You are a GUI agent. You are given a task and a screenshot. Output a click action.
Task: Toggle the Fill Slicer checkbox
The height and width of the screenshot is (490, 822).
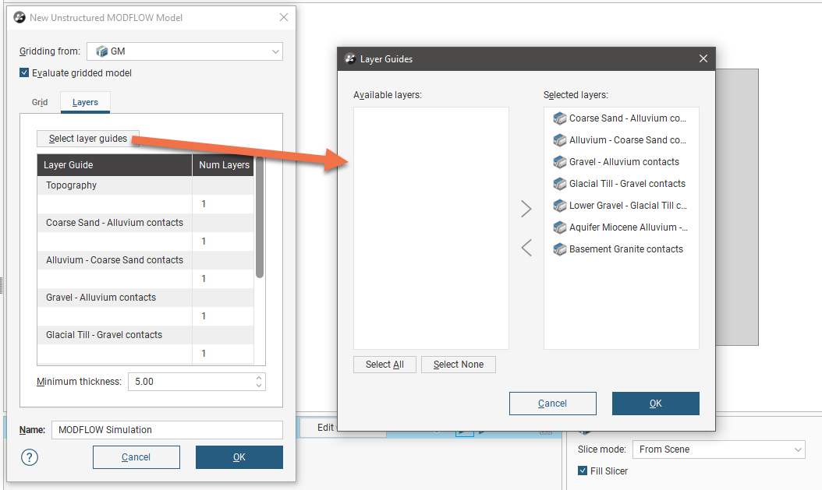pyautogui.click(x=583, y=471)
